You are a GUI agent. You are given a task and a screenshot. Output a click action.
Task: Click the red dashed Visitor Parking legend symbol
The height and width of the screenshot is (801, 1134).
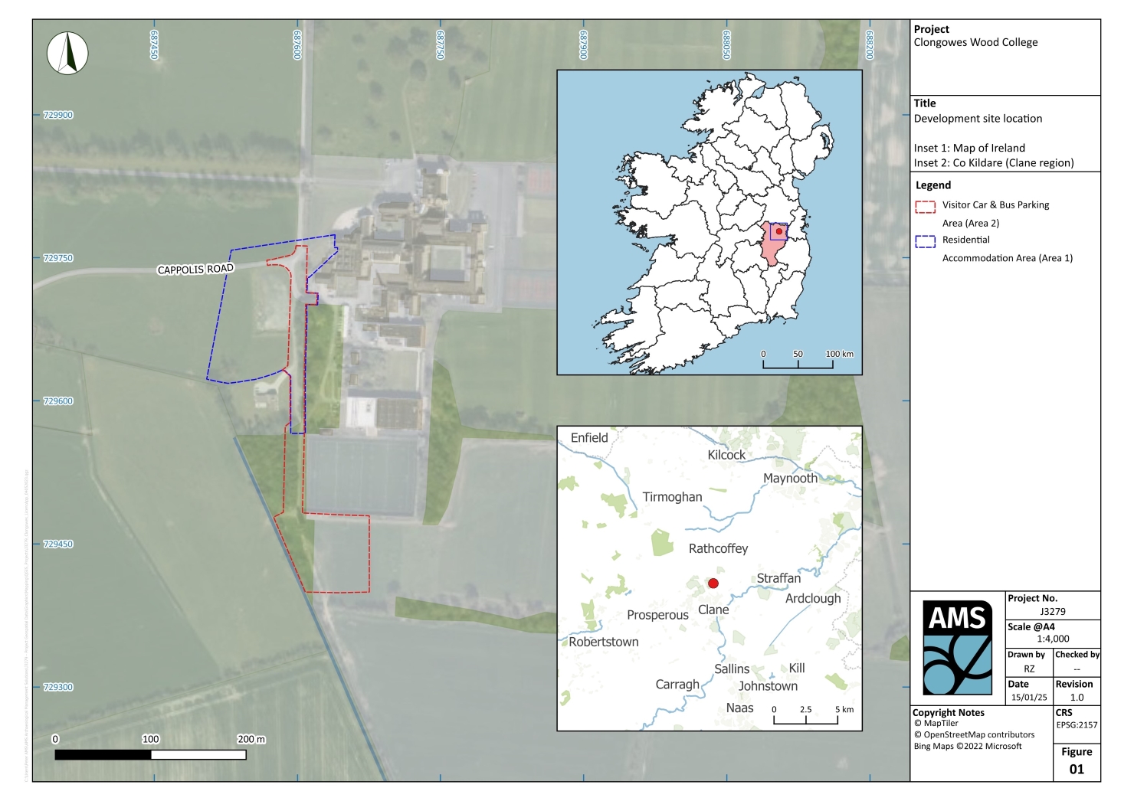[x=925, y=206]
